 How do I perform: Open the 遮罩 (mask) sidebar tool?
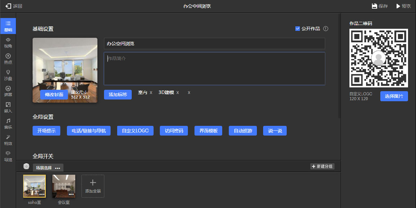point(8,91)
